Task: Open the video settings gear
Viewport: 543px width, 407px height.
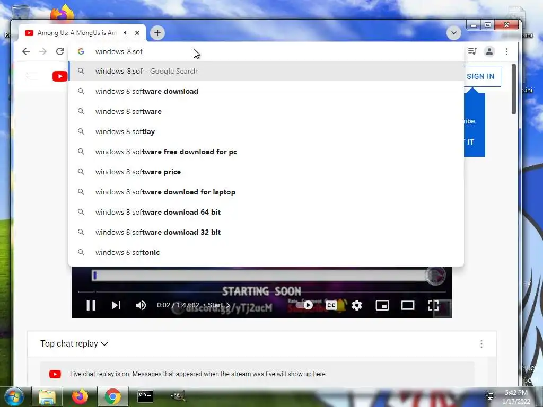Action: tap(357, 305)
